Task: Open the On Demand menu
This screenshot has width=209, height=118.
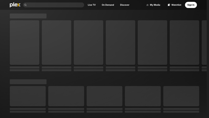Action: [108, 5]
